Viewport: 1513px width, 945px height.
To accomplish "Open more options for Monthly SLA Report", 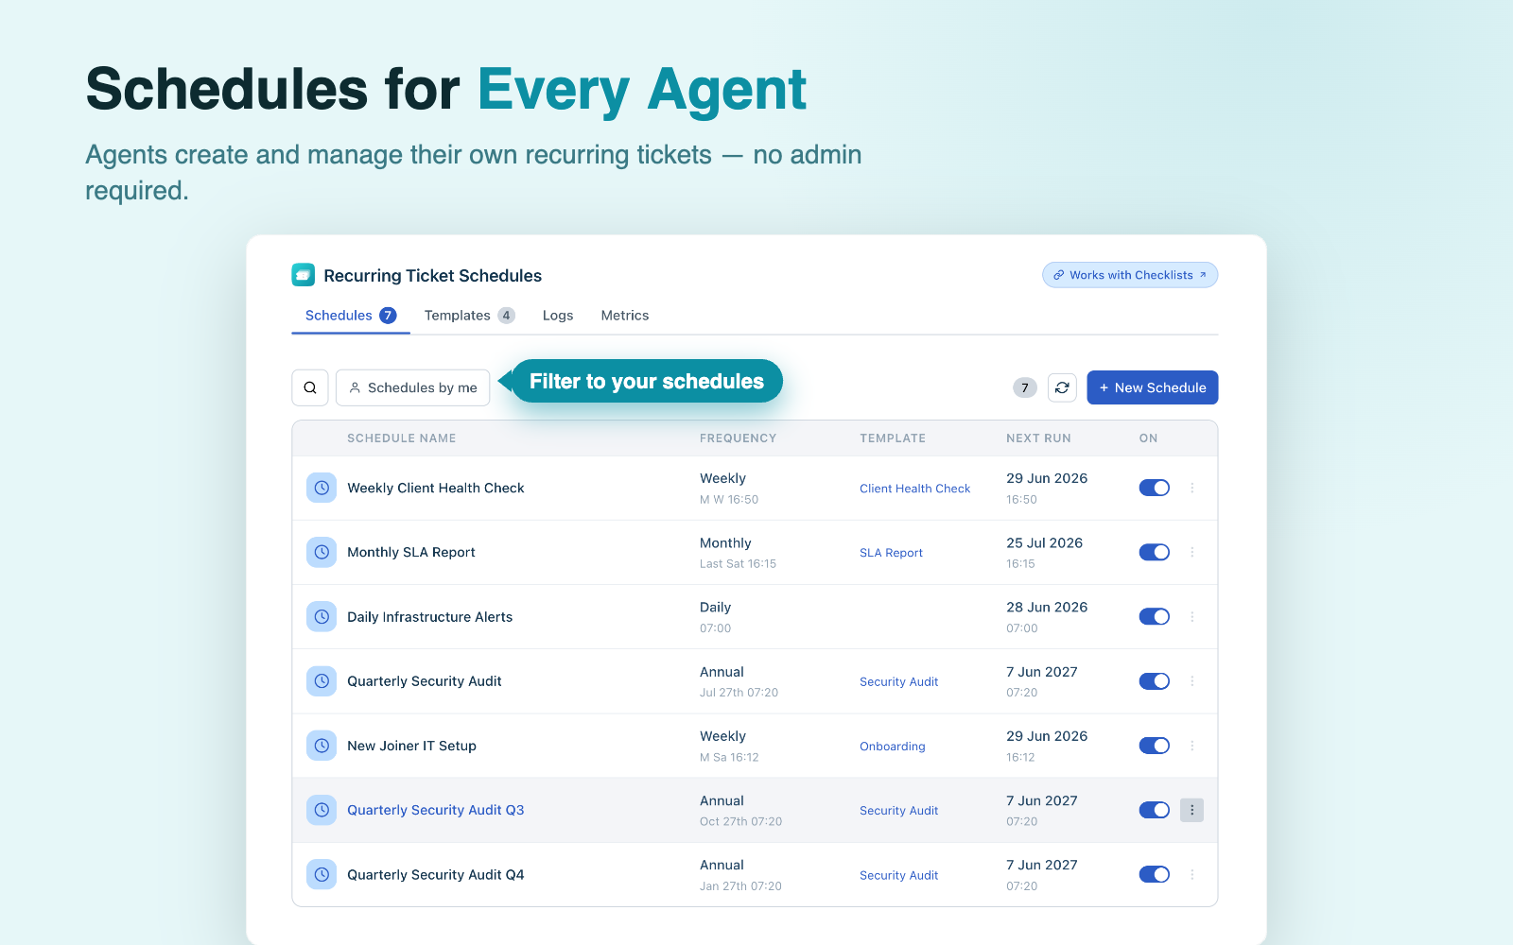I will tap(1191, 552).
